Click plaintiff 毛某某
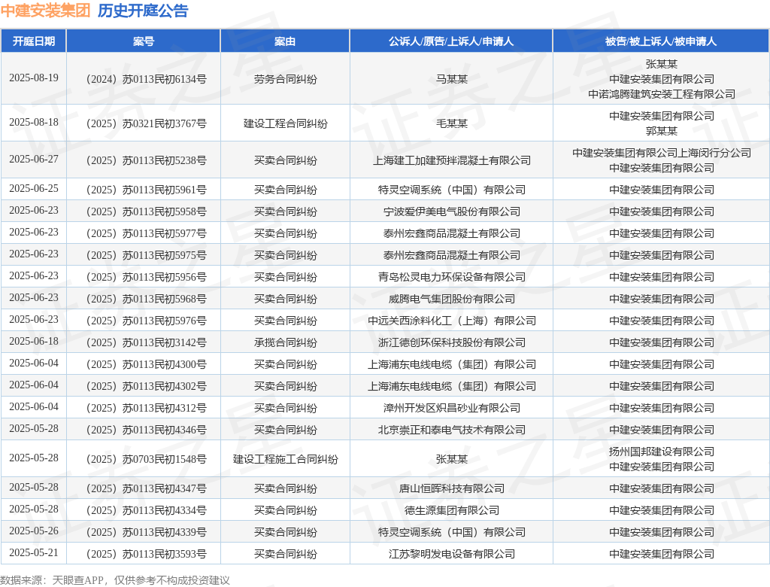770x587 pixels. [x=452, y=123]
